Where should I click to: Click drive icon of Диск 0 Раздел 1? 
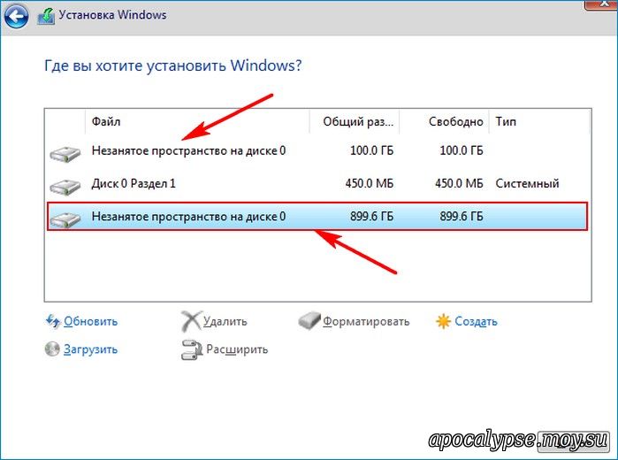pos(65,186)
